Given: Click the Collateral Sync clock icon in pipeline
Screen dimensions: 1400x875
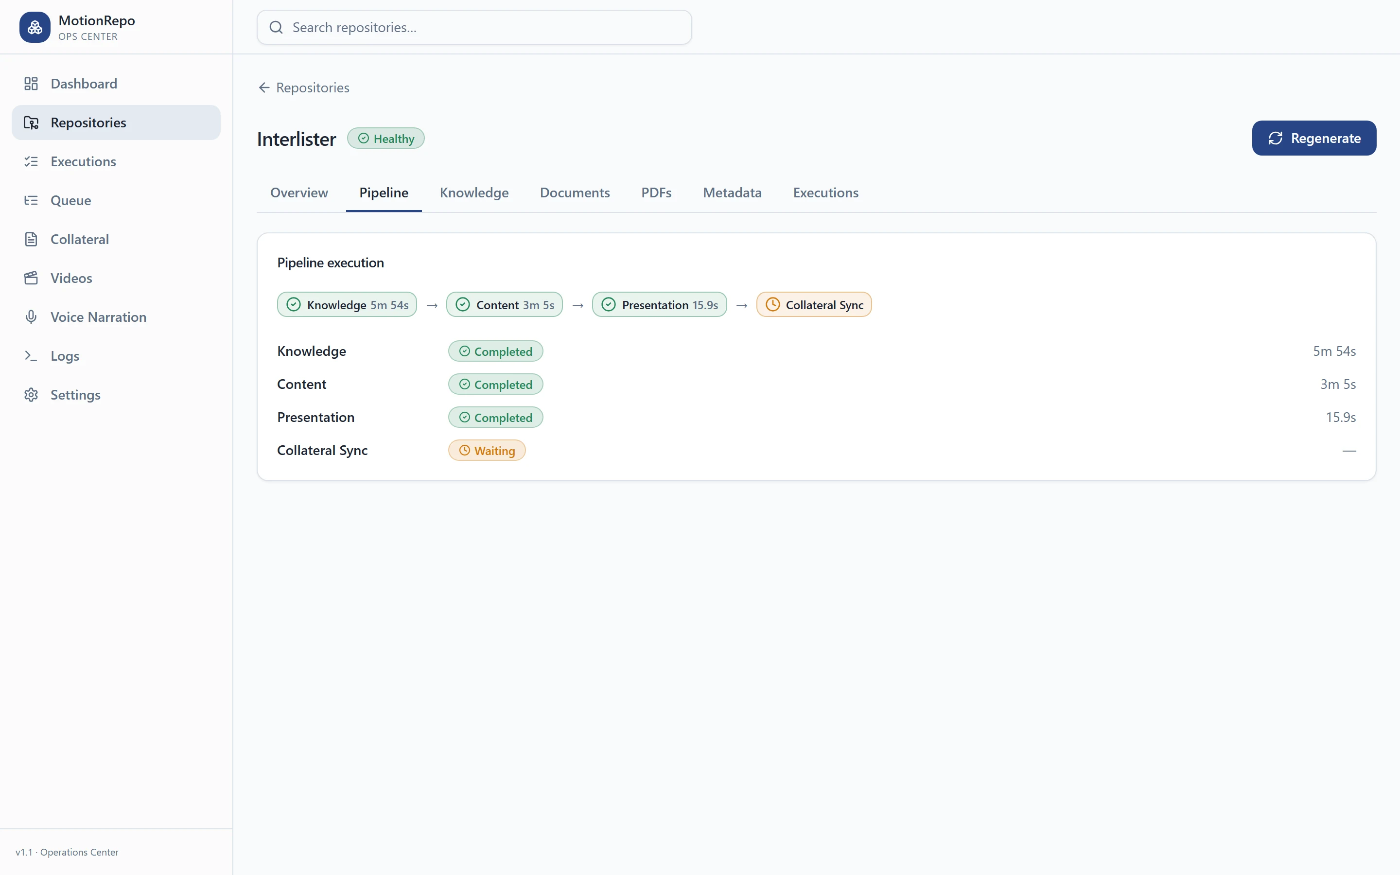Looking at the screenshot, I should click(772, 304).
